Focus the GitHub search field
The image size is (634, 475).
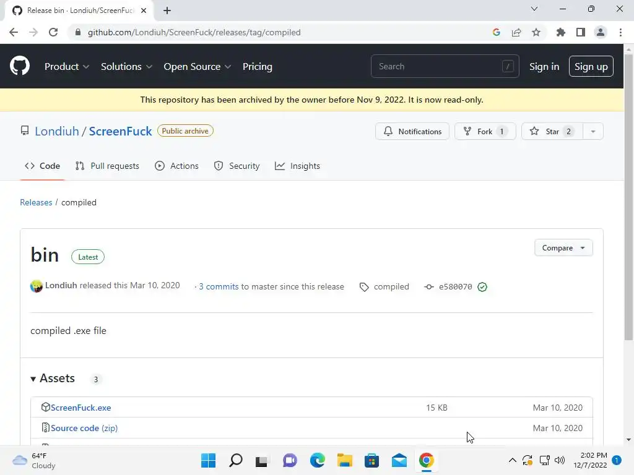tap(445, 66)
